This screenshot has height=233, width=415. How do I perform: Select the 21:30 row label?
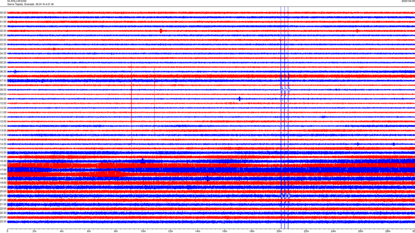click(x=3, y=204)
